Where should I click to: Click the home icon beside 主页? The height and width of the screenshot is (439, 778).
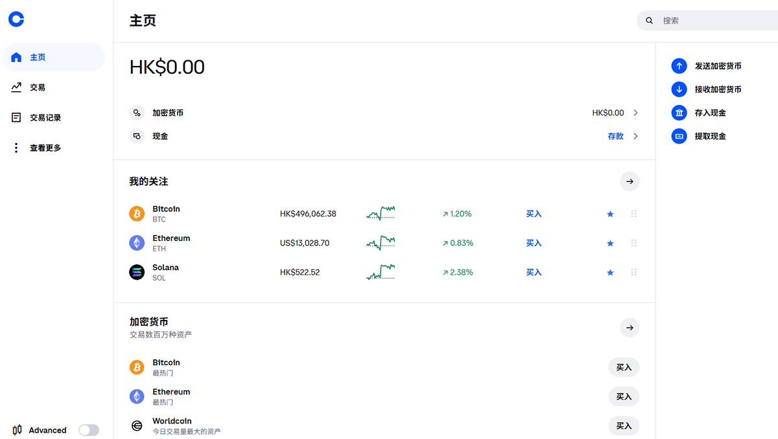pos(16,57)
